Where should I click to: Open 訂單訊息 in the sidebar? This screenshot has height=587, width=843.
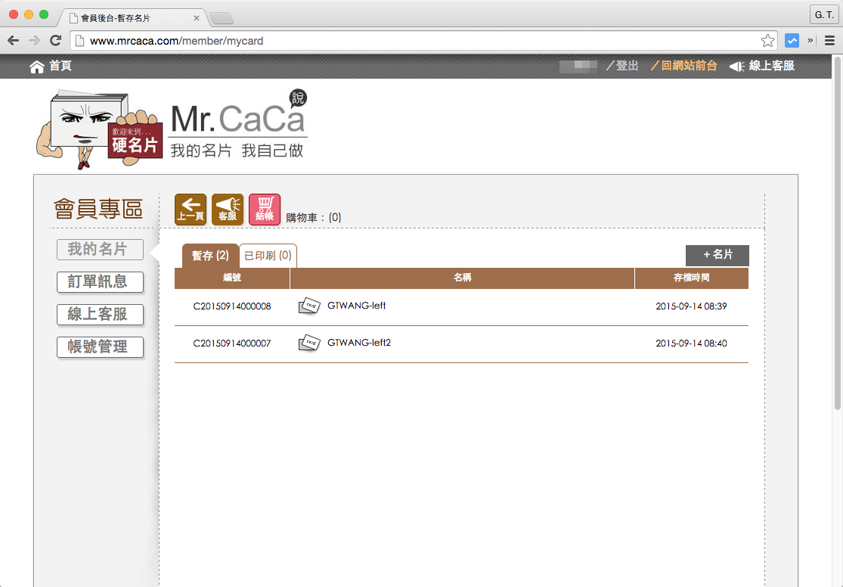tap(100, 281)
